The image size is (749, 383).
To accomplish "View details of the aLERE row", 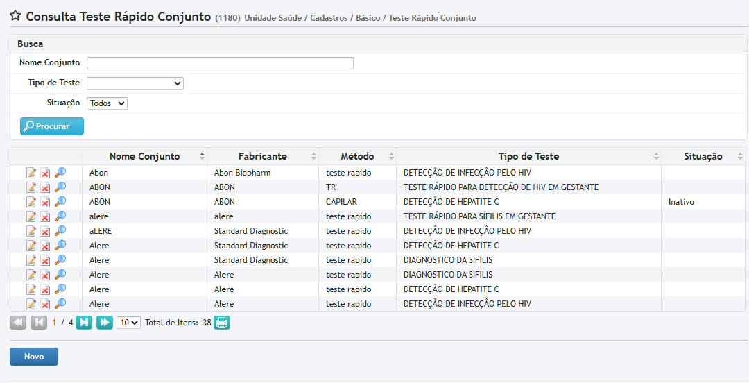I will pyautogui.click(x=60, y=231).
